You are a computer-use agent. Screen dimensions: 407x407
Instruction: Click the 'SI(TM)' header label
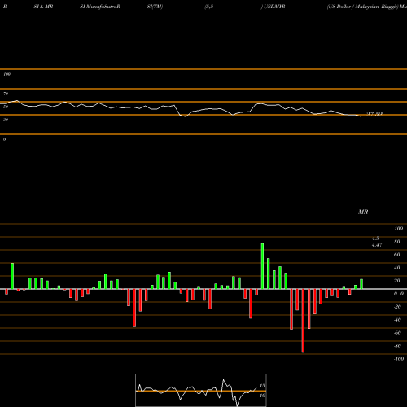(155, 7)
